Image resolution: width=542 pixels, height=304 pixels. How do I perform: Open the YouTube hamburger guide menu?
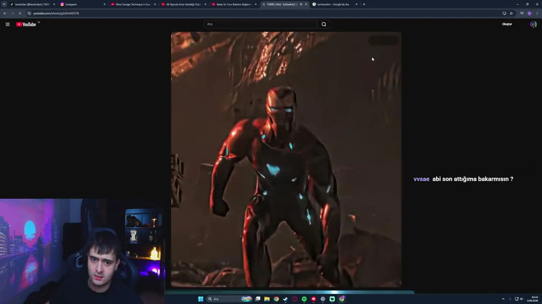[x=8, y=24]
